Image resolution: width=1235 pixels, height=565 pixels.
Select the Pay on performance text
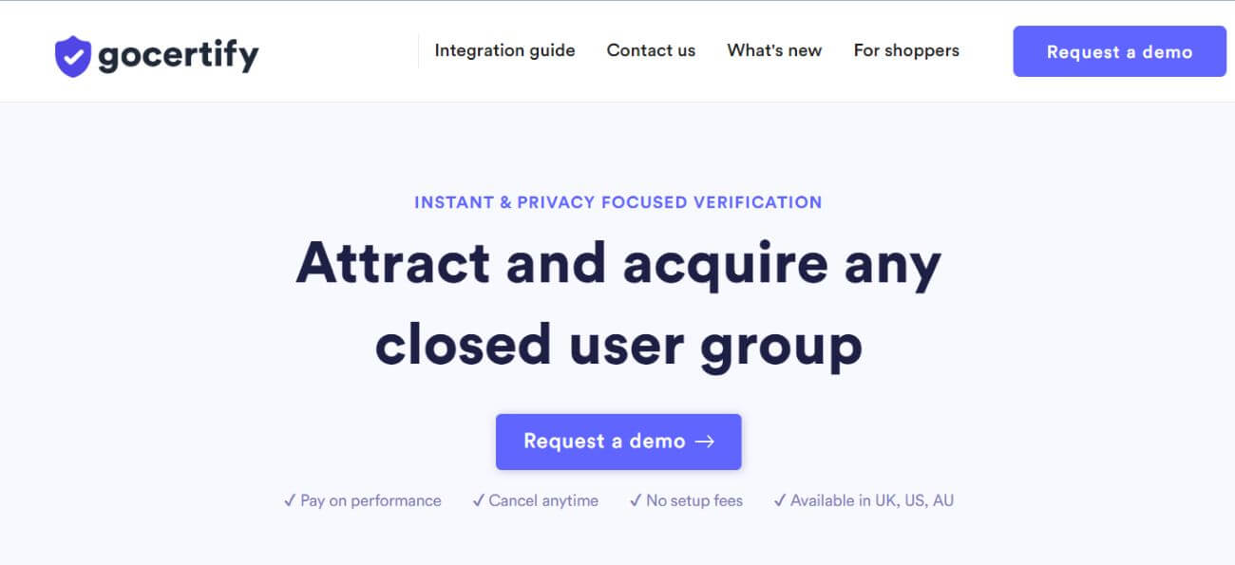click(x=370, y=500)
